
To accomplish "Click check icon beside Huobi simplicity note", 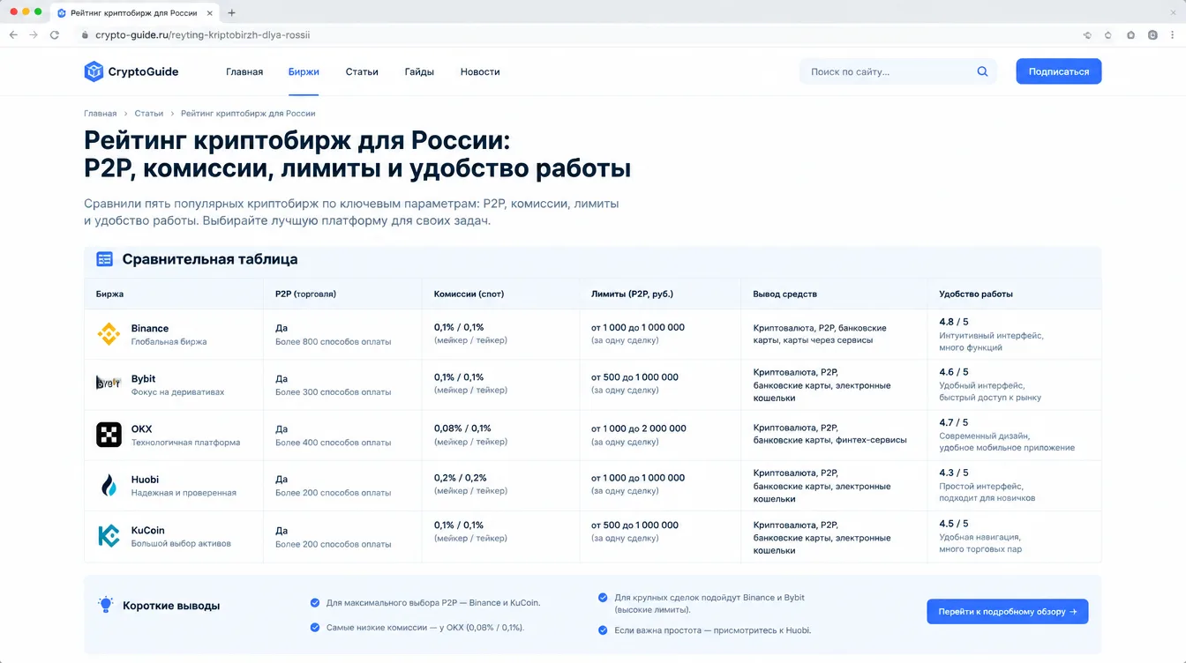I will tap(603, 630).
